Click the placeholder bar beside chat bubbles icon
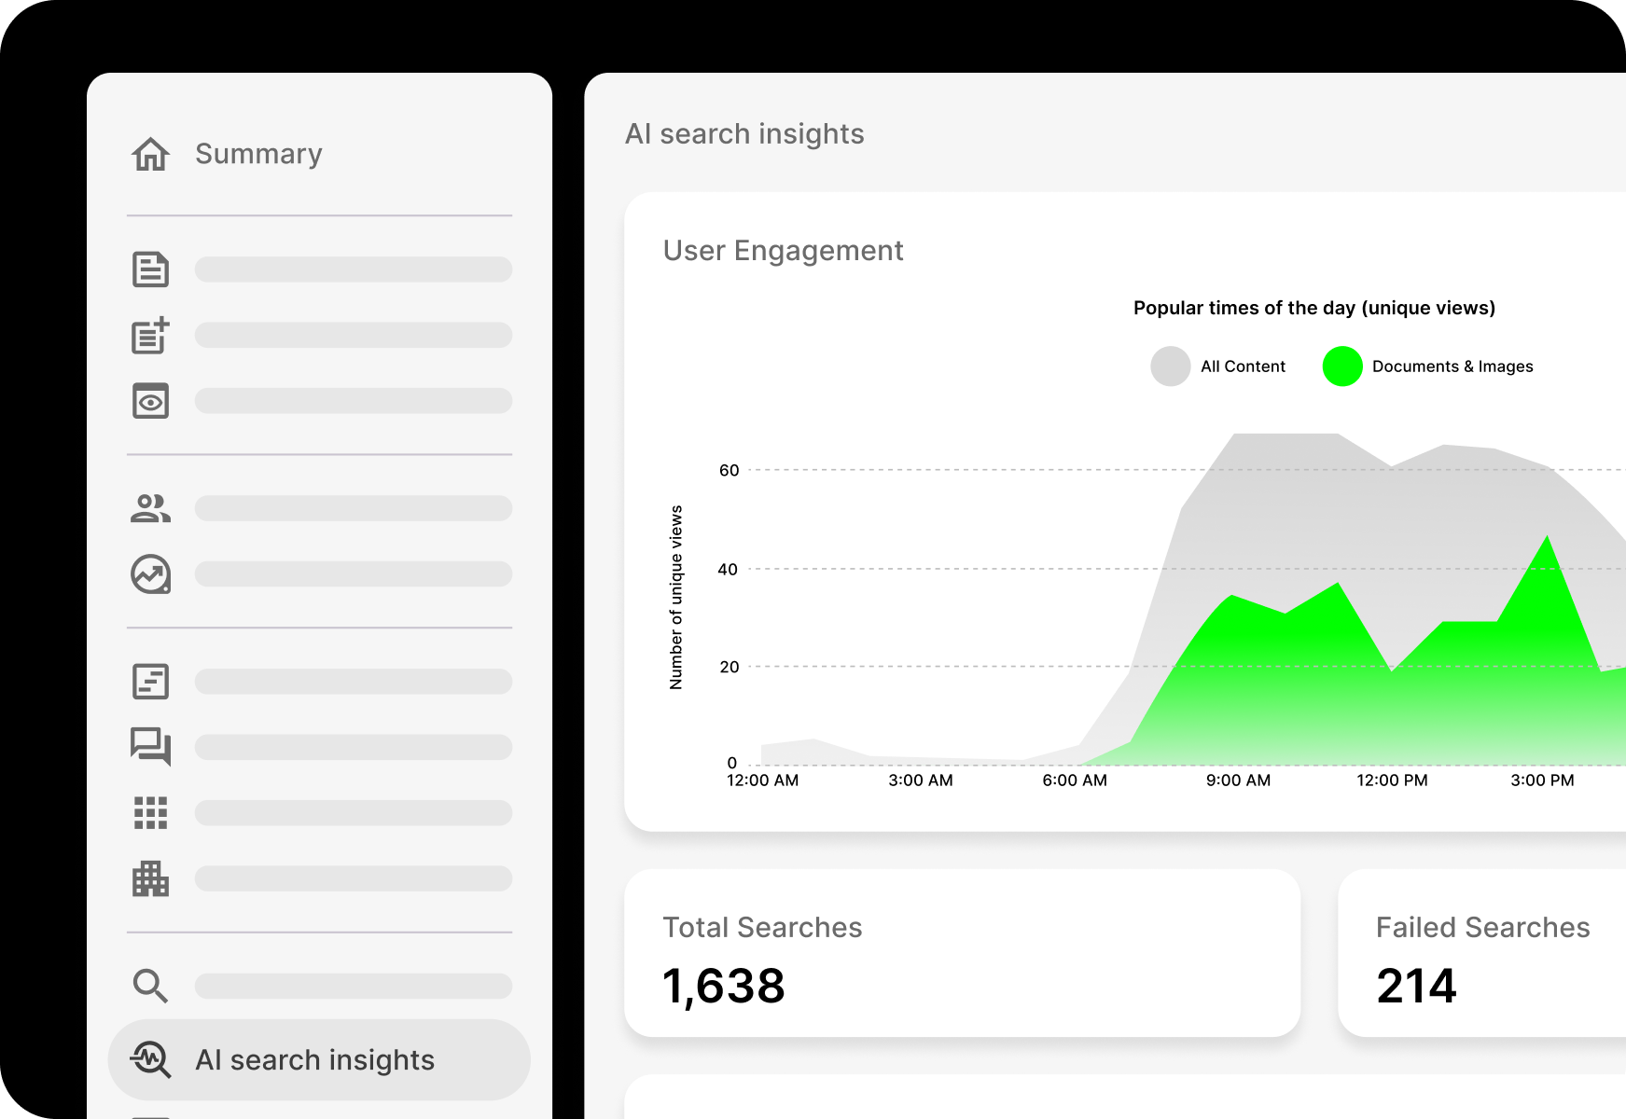 click(x=354, y=747)
